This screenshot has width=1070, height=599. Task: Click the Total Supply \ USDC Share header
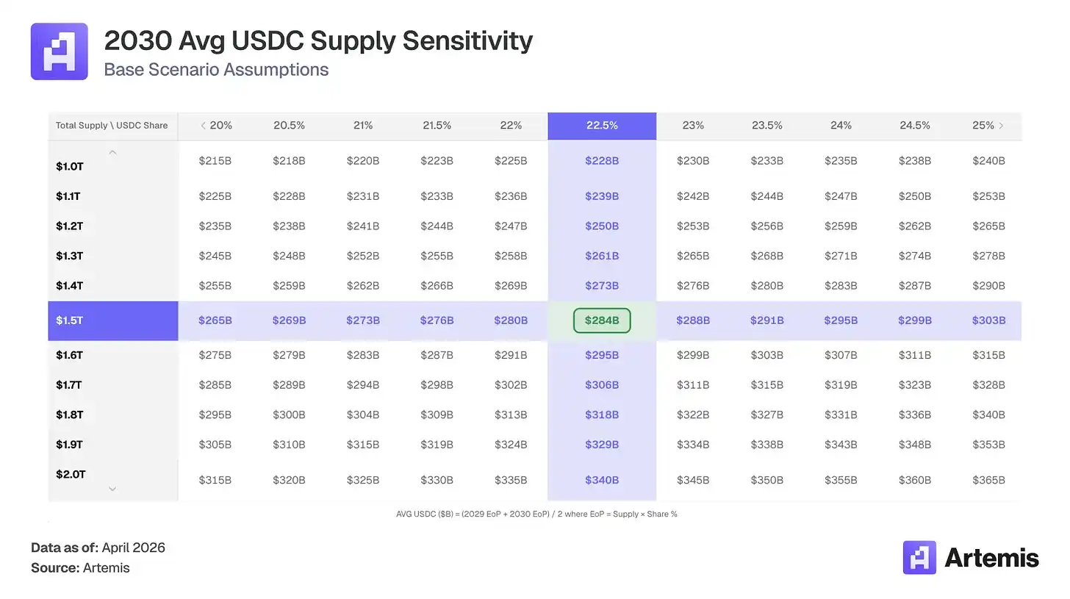112,126
